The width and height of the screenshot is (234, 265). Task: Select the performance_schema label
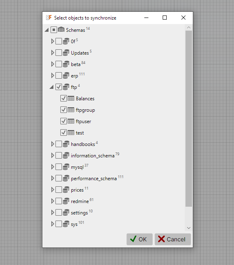pos(94,179)
